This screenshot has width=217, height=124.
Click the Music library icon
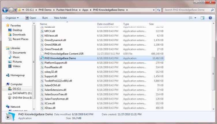click(10, 57)
